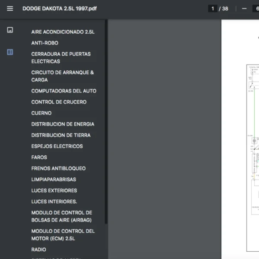This screenshot has width=259, height=259.
Task: Navigate to CONTROL DE CRUCERO
Action: (59, 102)
